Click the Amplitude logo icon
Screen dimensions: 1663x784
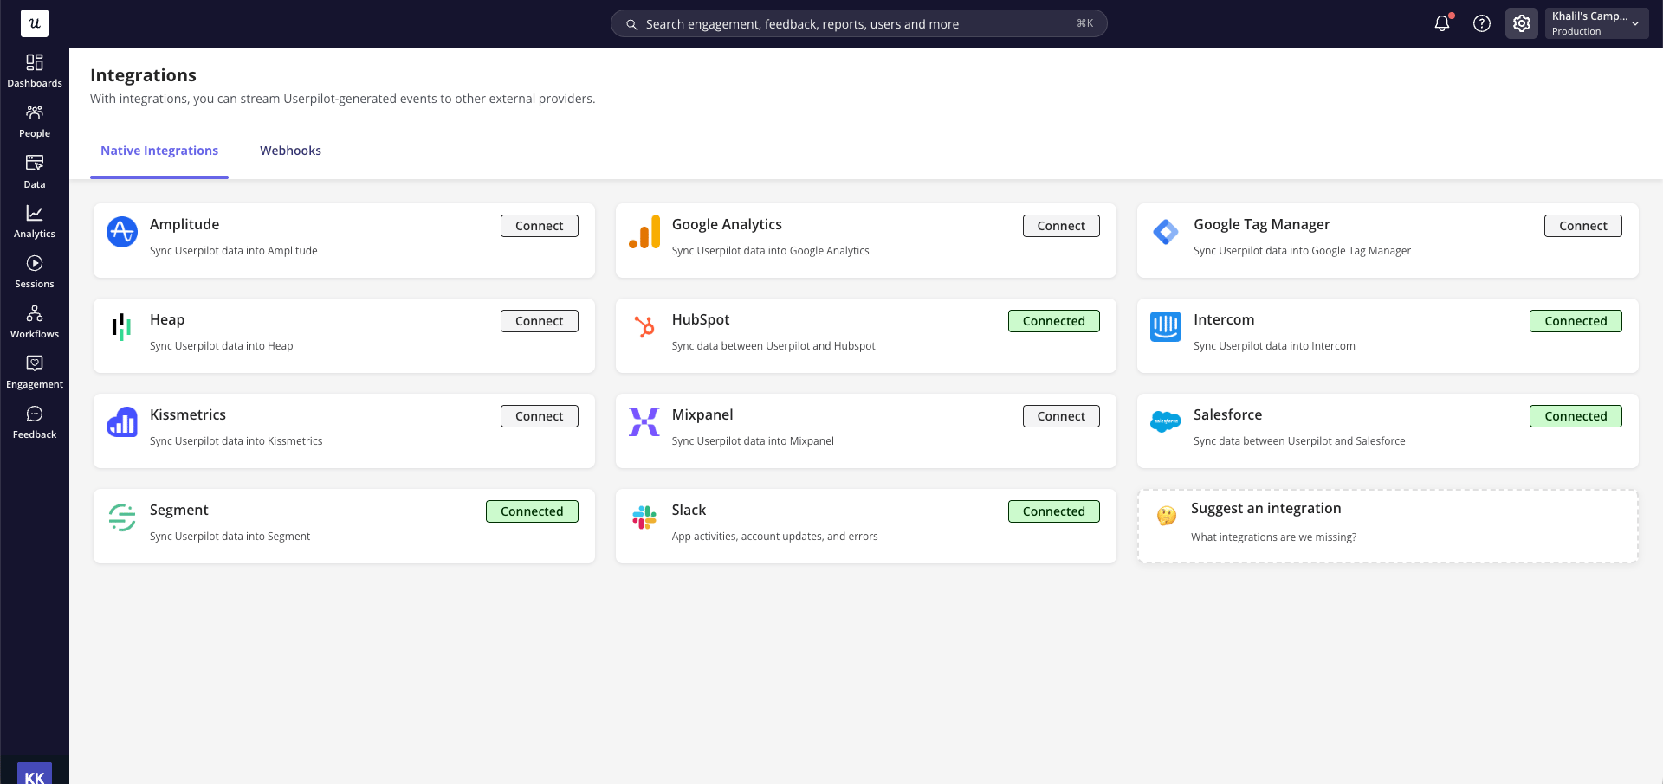pyautogui.click(x=122, y=232)
